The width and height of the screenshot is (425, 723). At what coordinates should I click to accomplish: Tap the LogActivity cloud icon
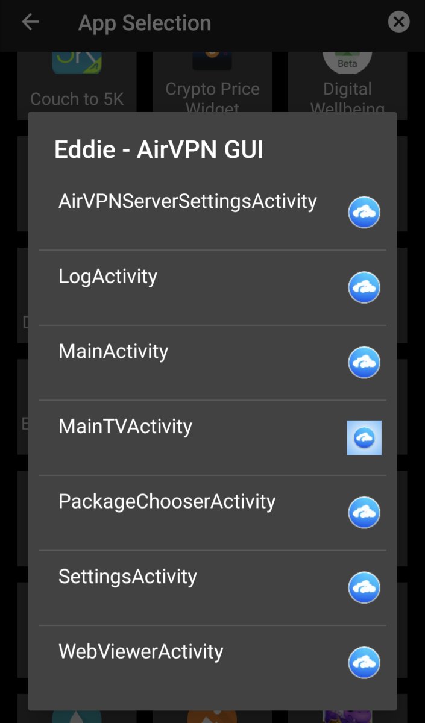pos(364,287)
